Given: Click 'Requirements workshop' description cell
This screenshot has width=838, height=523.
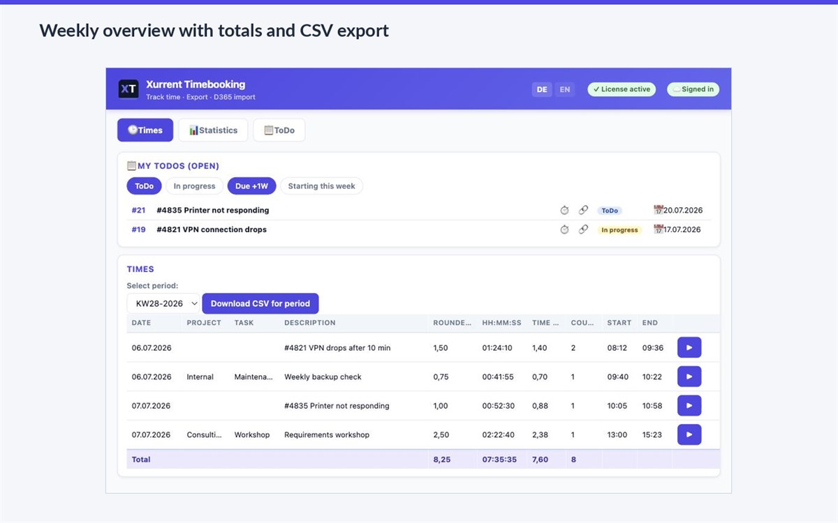Looking at the screenshot, I should [x=327, y=434].
